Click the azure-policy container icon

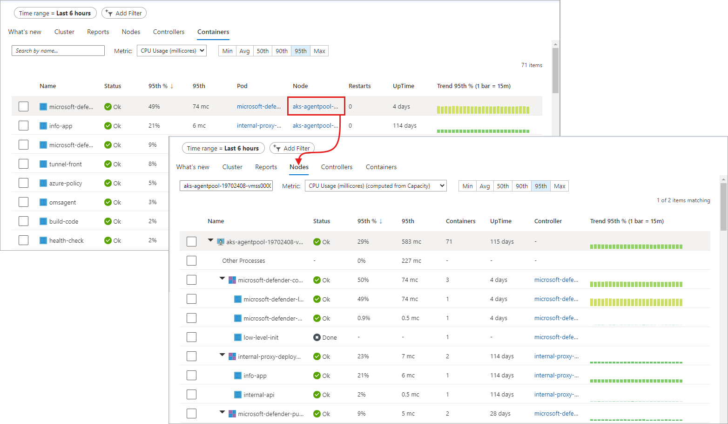pos(43,183)
